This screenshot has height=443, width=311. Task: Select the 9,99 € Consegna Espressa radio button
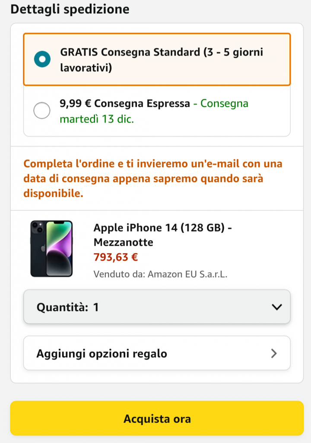(42, 110)
